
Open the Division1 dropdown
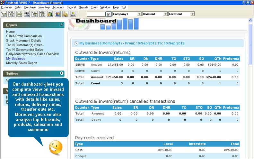point(165,14)
